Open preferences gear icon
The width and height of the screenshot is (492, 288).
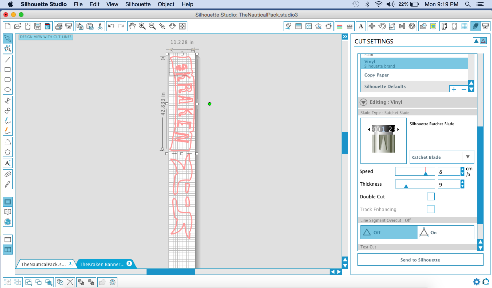(477, 282)
